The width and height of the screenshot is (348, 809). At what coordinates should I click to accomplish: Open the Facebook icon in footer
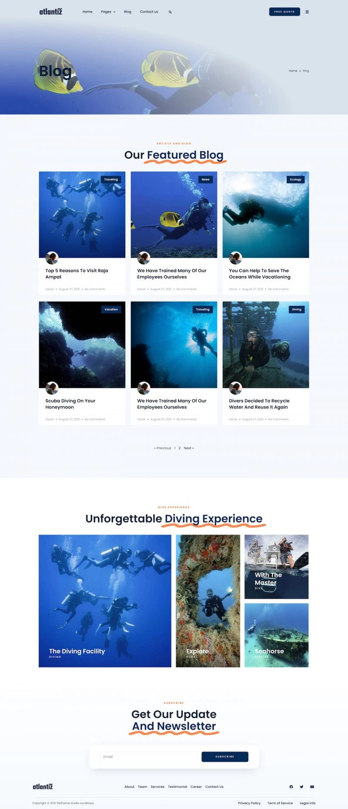tap(291, 786)
